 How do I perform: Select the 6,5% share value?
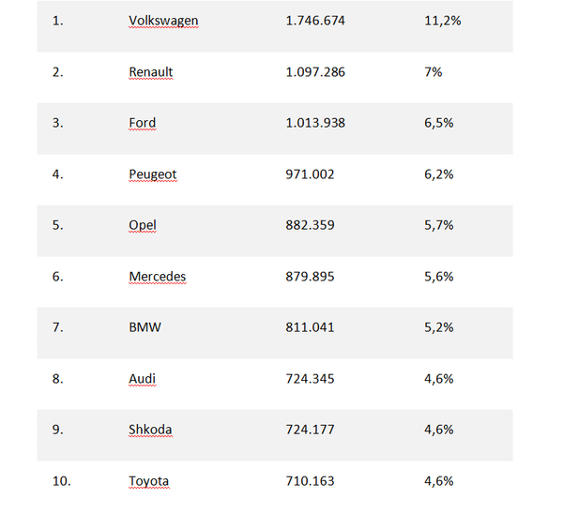[x=439, y=123]
